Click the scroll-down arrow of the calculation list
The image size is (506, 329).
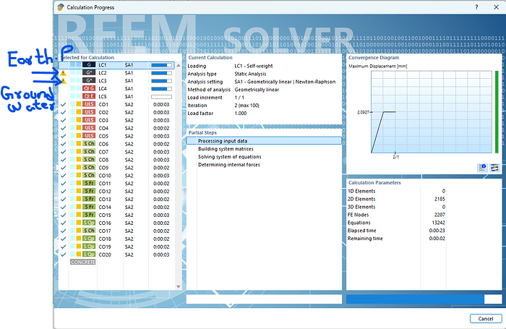(x=178, y=287)
